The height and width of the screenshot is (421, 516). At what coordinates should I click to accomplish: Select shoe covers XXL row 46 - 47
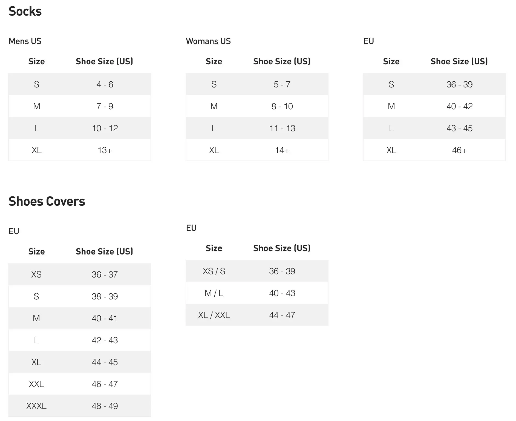pos(80,384)
